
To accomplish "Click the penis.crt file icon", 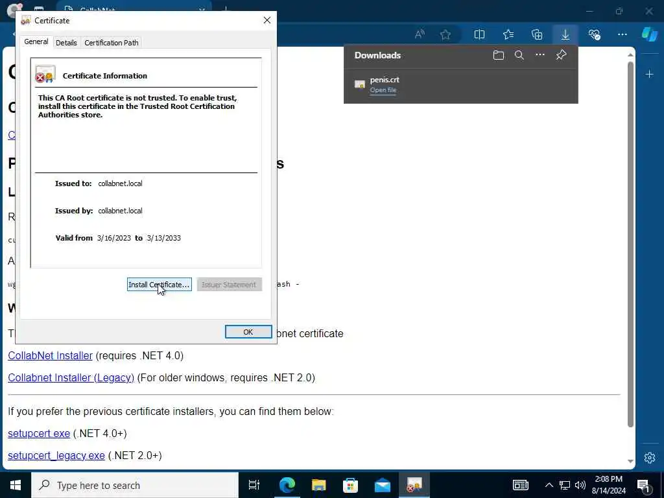I will click(x=359, y=84).
